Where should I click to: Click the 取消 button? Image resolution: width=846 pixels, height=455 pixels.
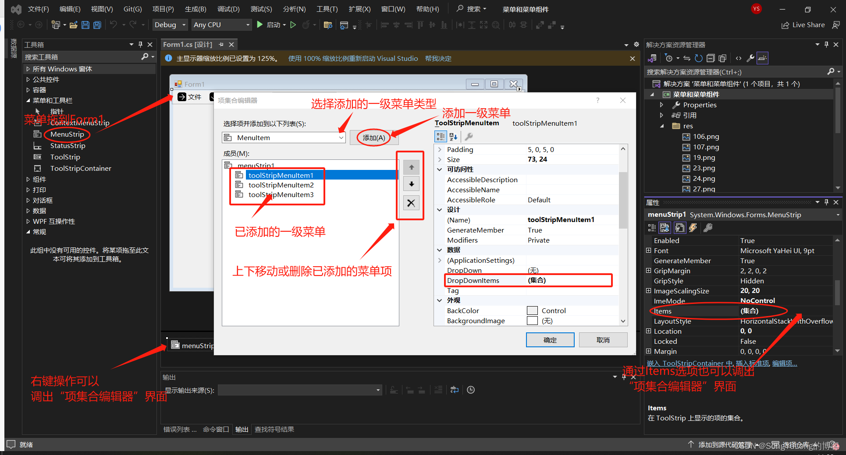[x=603, y=340]
